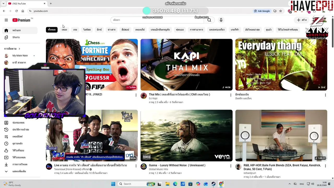The width and height of the screenshot is (334, 188).
Task: Launch Steam from the taskbar
Action: pyautogui.click(x=213, y=184)
